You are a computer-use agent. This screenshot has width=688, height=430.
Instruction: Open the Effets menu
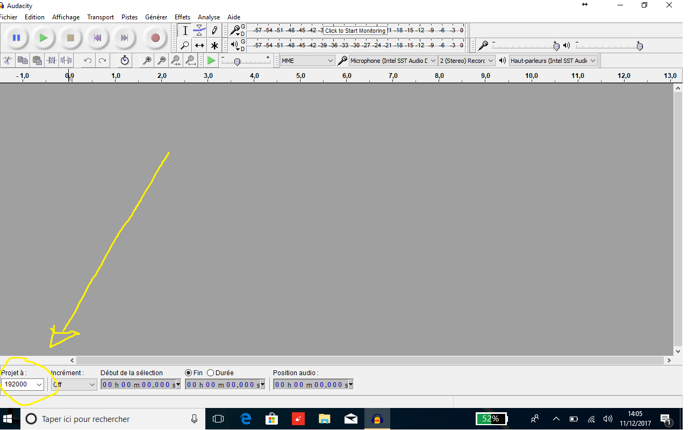(x=182, y=17)
